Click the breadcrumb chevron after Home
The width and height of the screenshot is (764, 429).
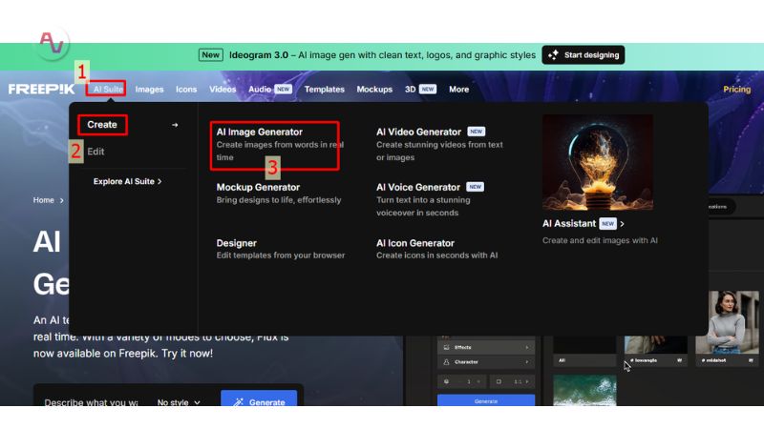click(x=62, y=200)
